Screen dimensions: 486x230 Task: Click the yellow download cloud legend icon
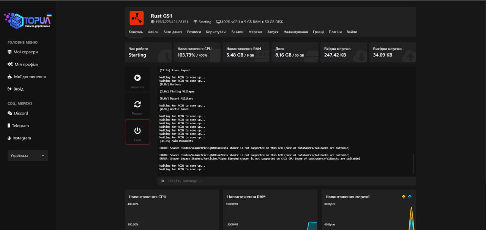pos(404,197)
